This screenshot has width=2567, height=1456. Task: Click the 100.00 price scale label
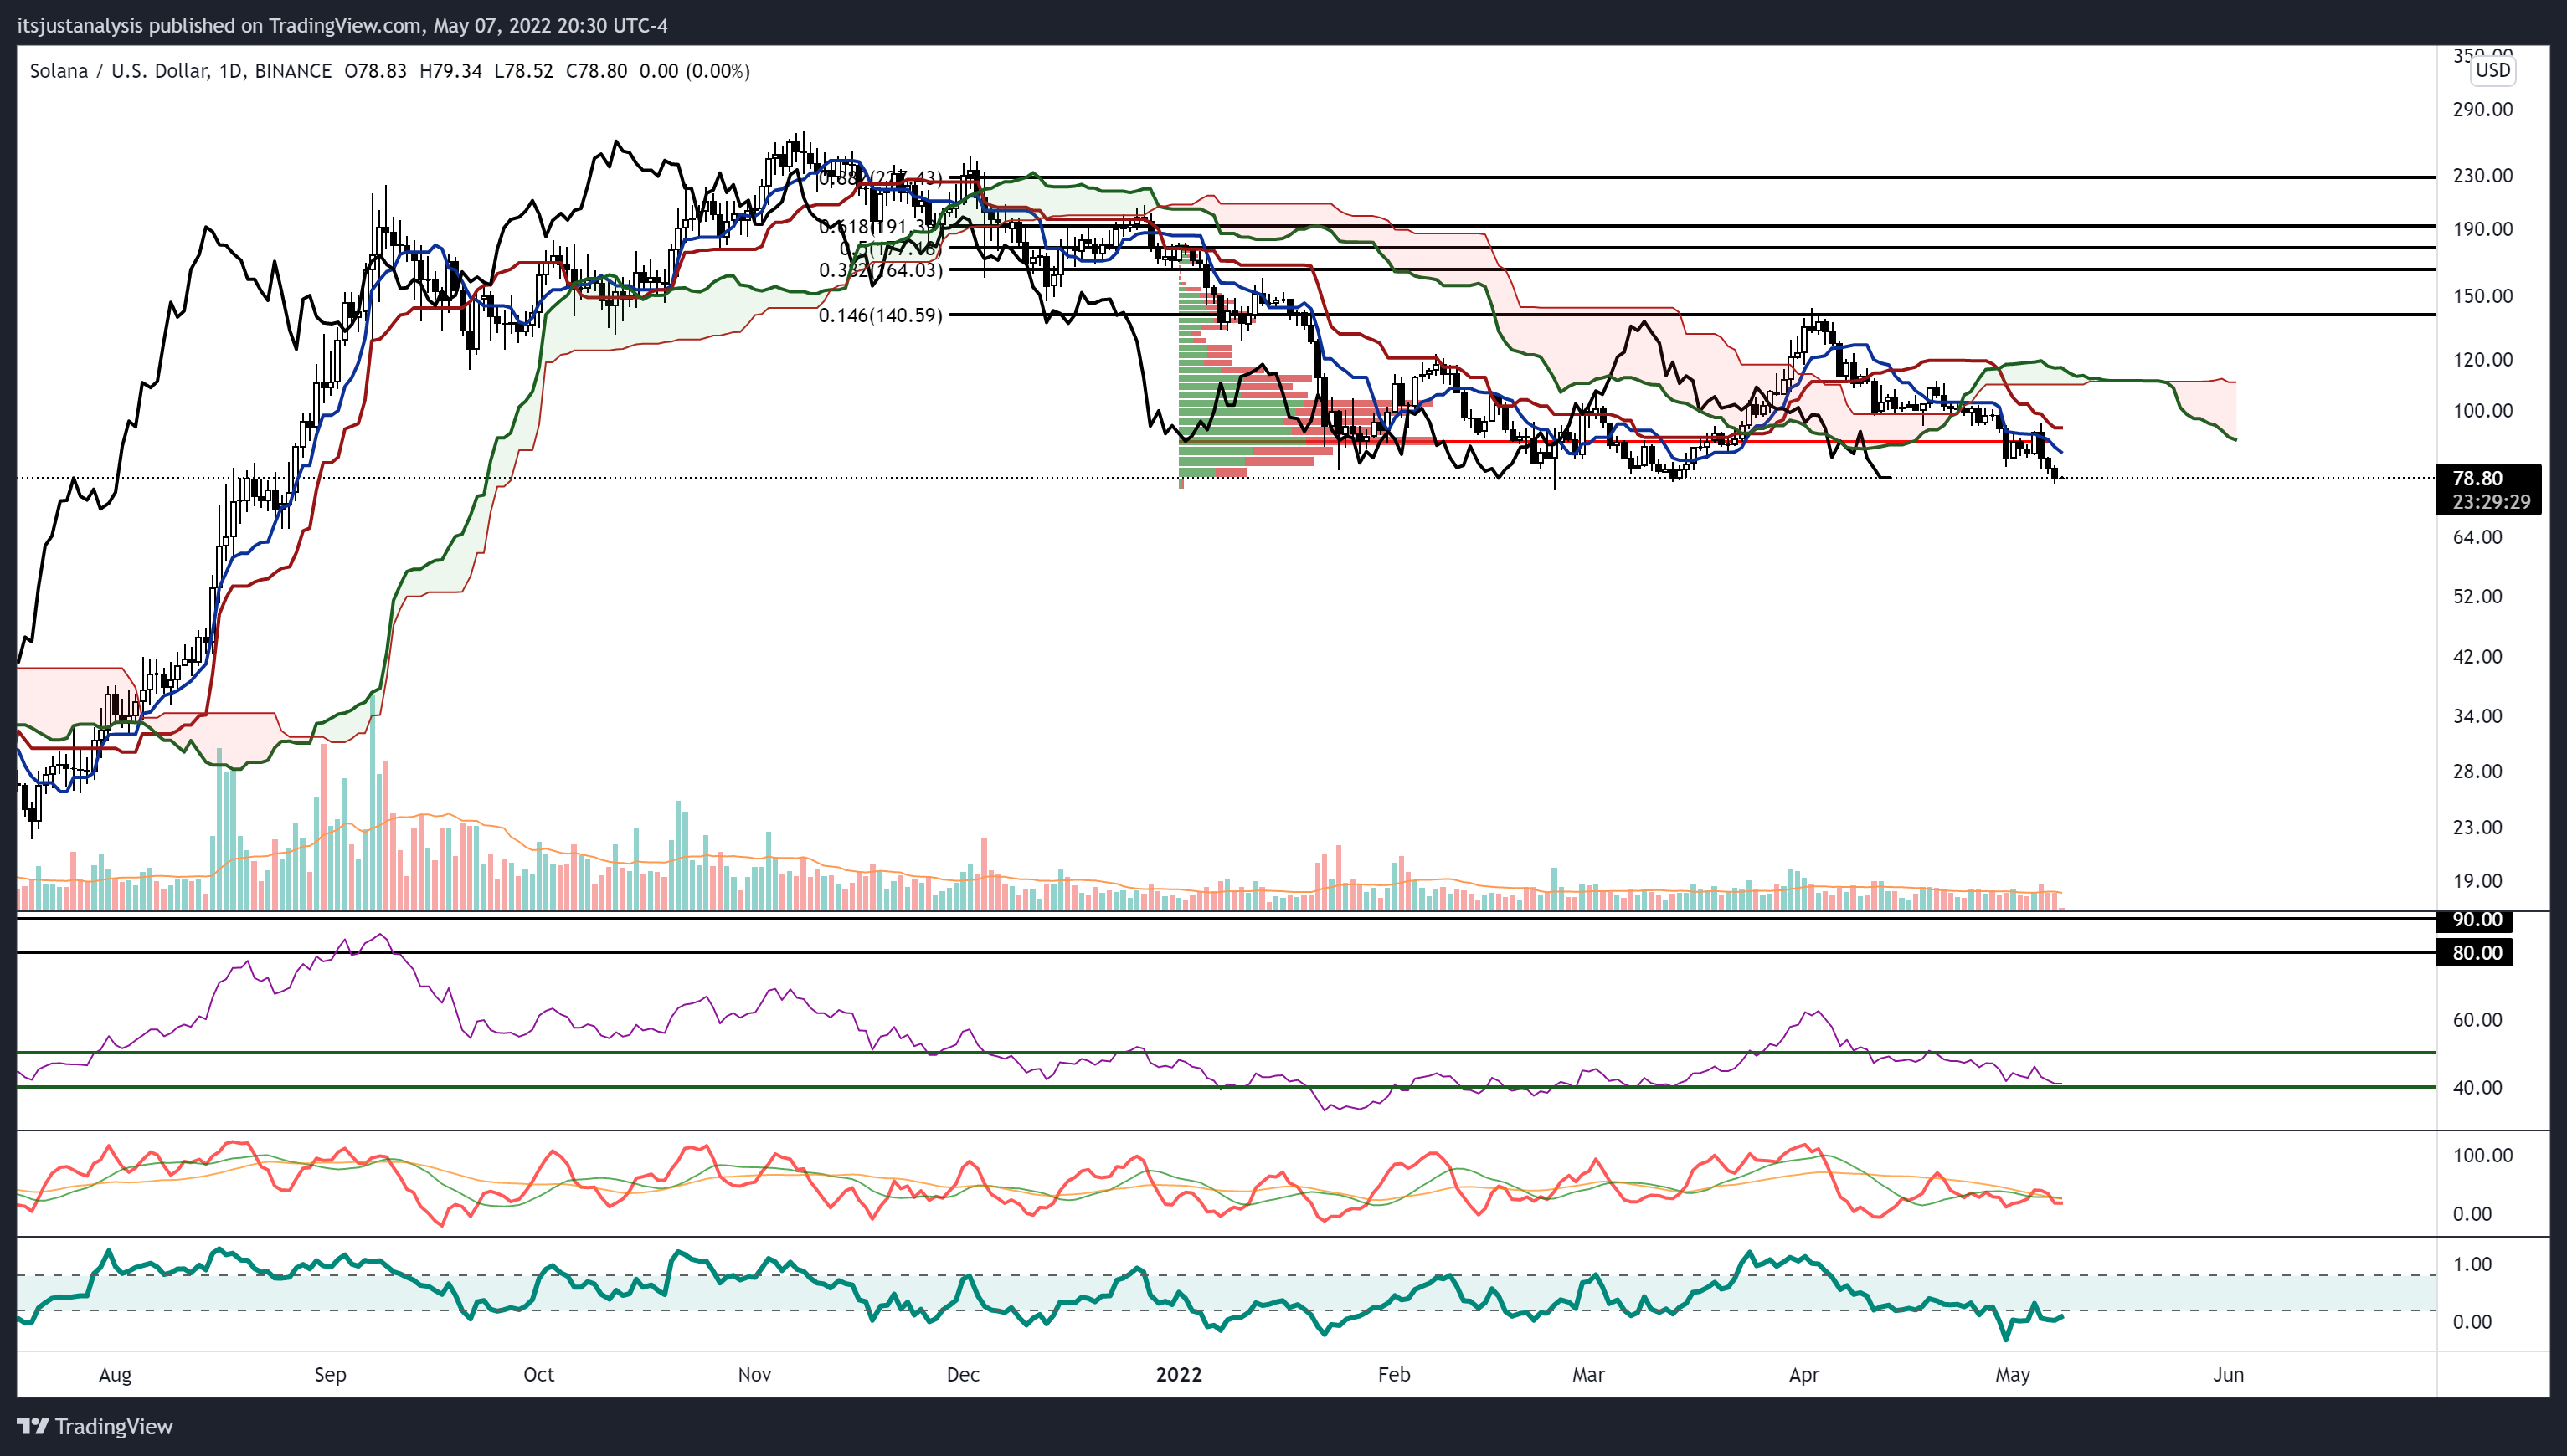click(2482, 410)
